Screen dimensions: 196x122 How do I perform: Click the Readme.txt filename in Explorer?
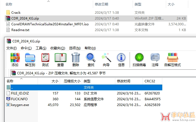pyautogui.click(x=20, y=30)
